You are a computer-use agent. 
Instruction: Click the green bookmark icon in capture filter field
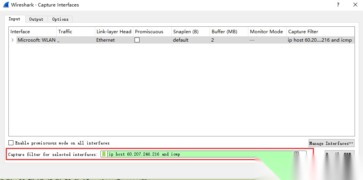tap(104, 154)
